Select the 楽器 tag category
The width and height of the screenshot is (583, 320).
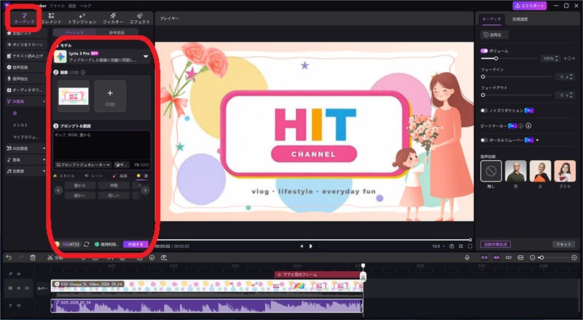click(x=120, y=176)
